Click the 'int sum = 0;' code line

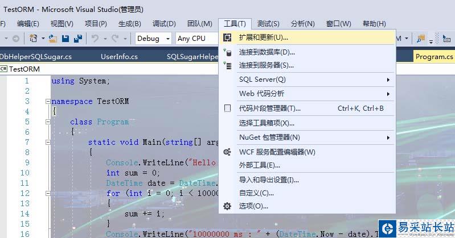(x=133, y=173)
